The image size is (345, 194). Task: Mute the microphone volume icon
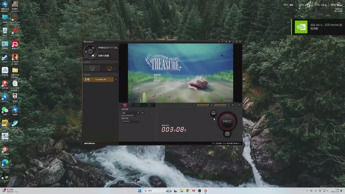pos(194,105)
